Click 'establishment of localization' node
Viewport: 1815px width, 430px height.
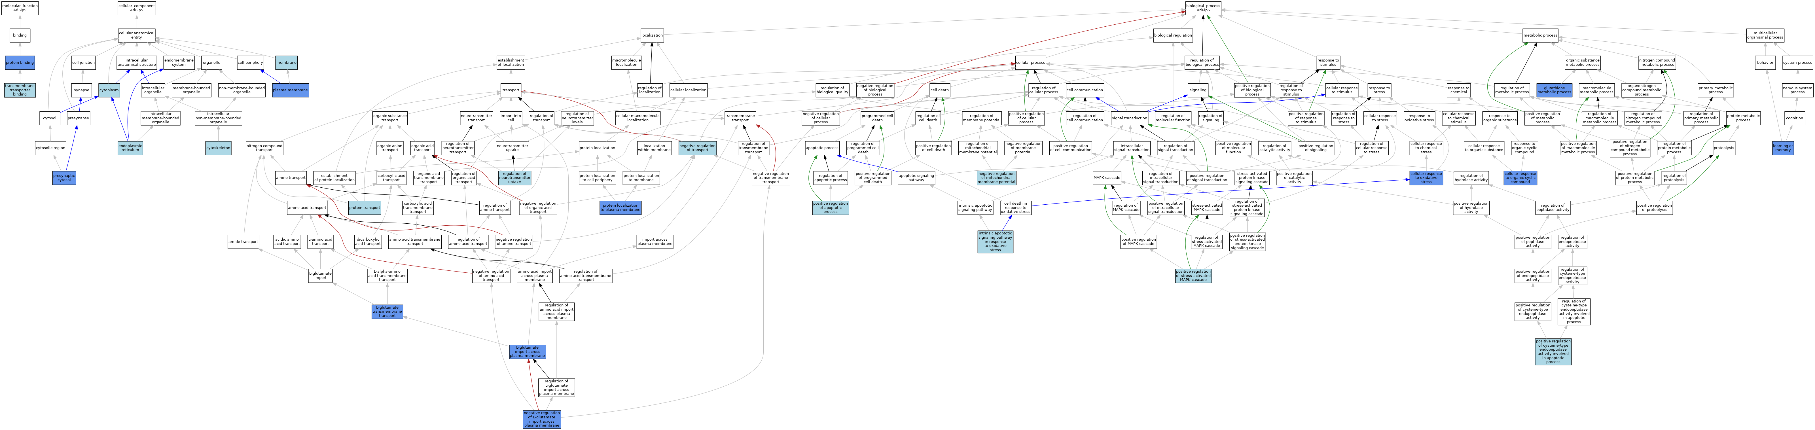point(511,63)
